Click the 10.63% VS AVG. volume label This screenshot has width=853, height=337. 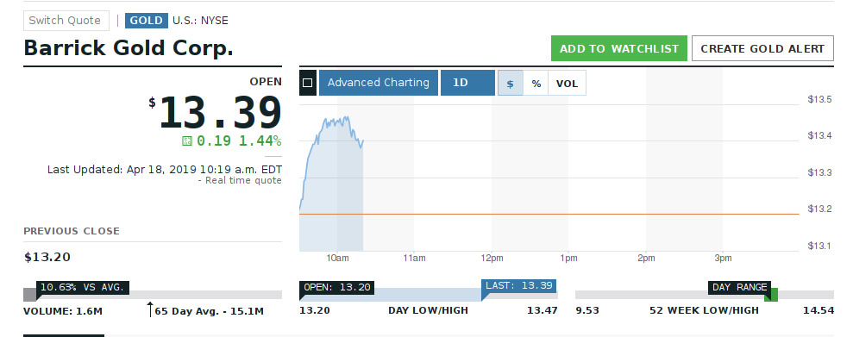(x=83, y=287)
